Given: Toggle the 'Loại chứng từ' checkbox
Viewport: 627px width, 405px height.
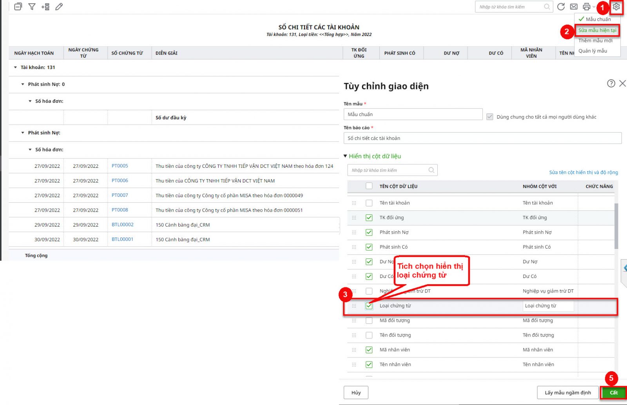Looking at the screenshot, I should [x=369, y=306].
